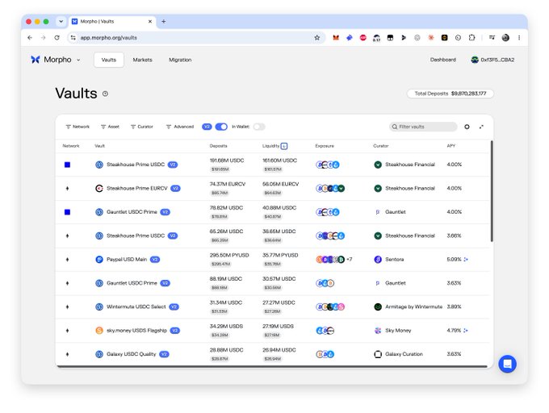The image size is (549, 413).
Task: Open table settings gear icon
Action: point(467,127)
